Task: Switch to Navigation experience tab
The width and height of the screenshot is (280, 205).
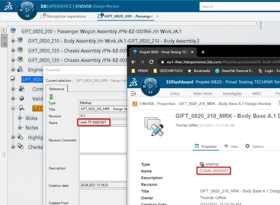Action: coord(66,16)
